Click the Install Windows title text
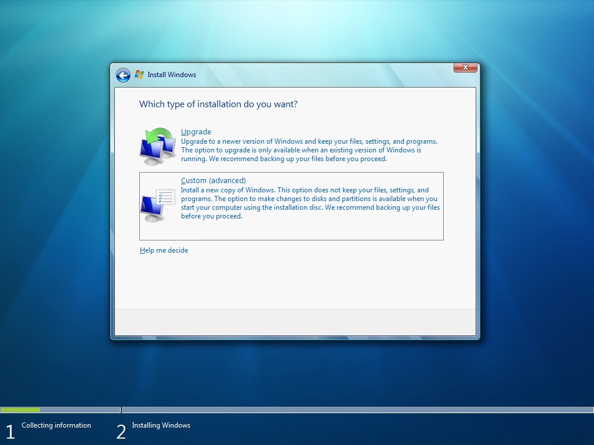 pos(172,75)
